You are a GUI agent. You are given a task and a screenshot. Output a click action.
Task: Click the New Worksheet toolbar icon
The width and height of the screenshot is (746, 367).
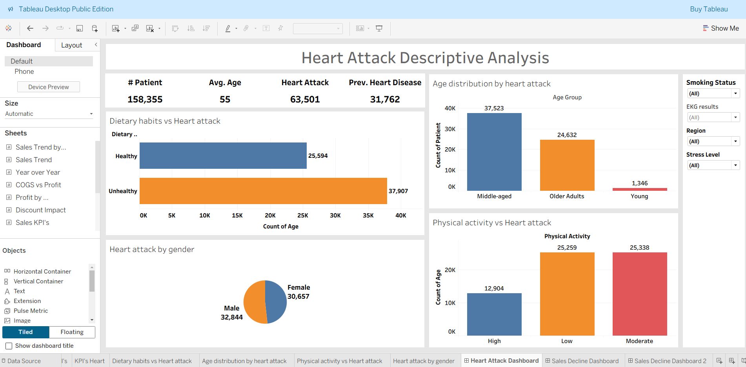point(116,28)
